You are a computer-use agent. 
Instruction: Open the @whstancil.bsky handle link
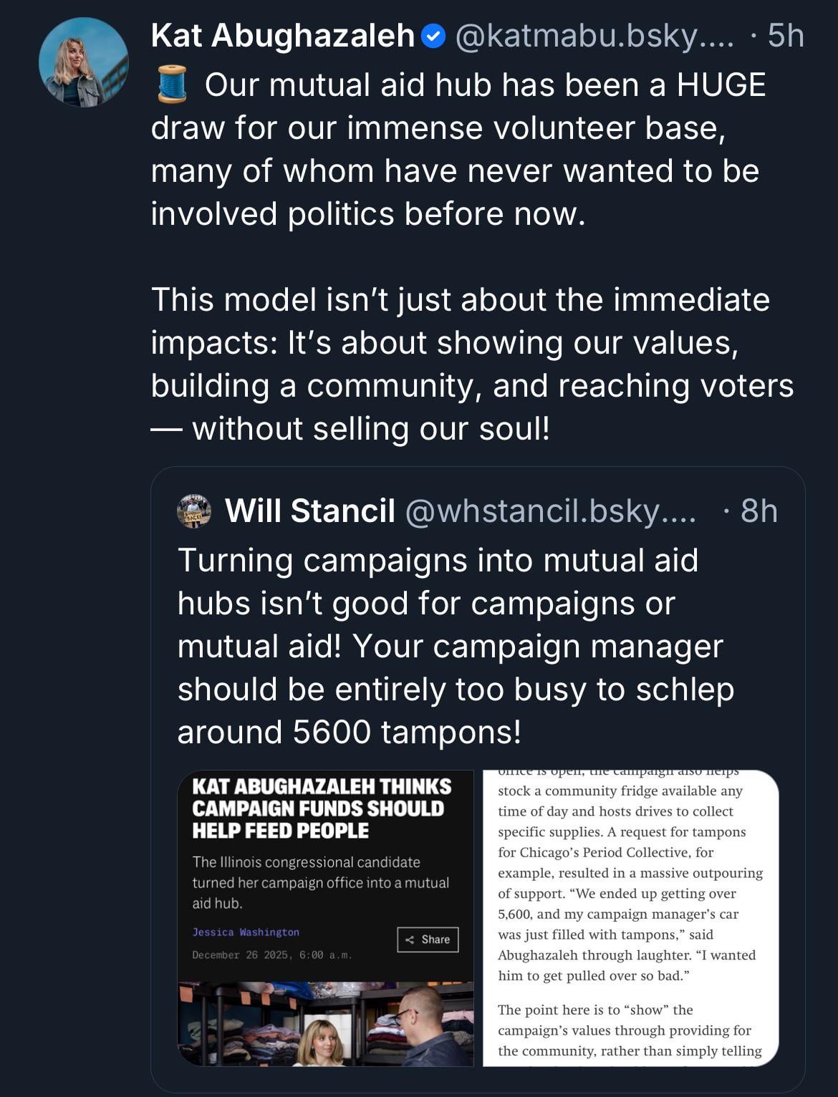pyautogui.click(x=550, y=511)
